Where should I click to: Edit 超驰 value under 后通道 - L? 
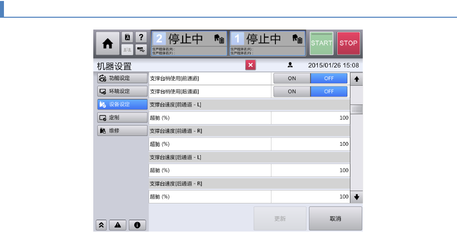[x=310, y=170]
